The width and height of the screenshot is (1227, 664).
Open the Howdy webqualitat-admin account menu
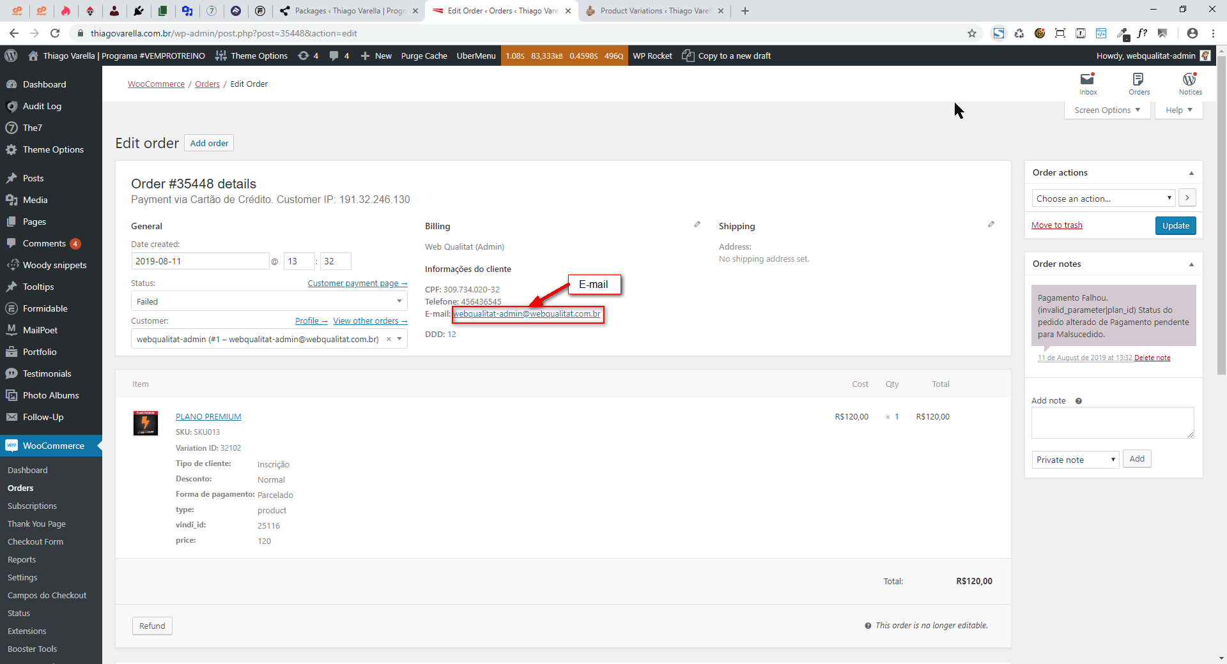coord(1153,56)
